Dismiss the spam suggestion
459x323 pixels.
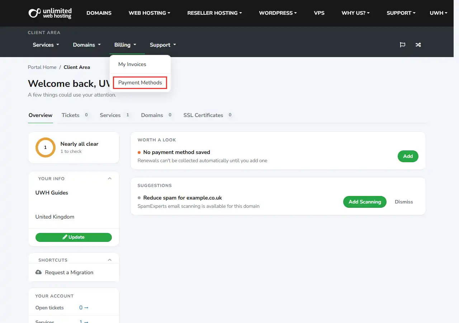[404, 202]
